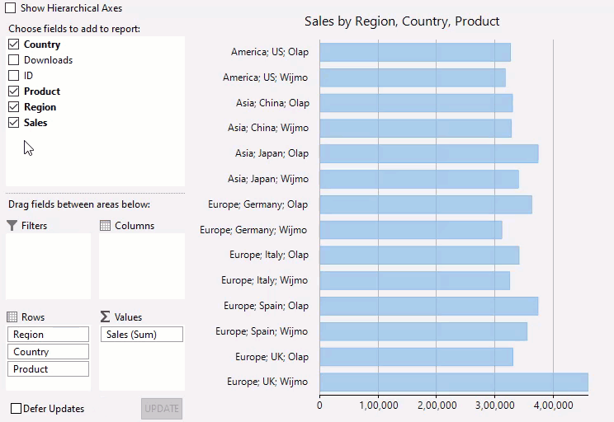
Task: Click the Europe; UK; Wijmo bar
Action: [453, 382]
